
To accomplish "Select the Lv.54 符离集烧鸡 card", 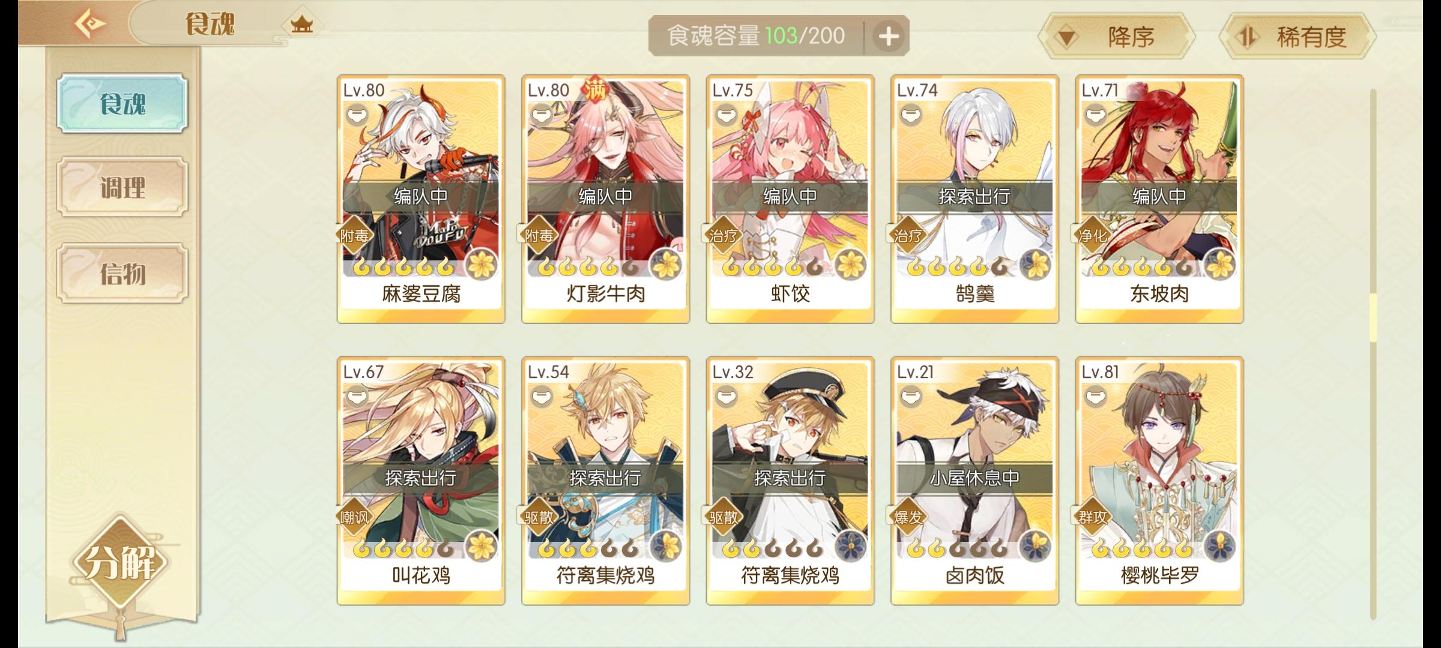I will click(605, 481).
